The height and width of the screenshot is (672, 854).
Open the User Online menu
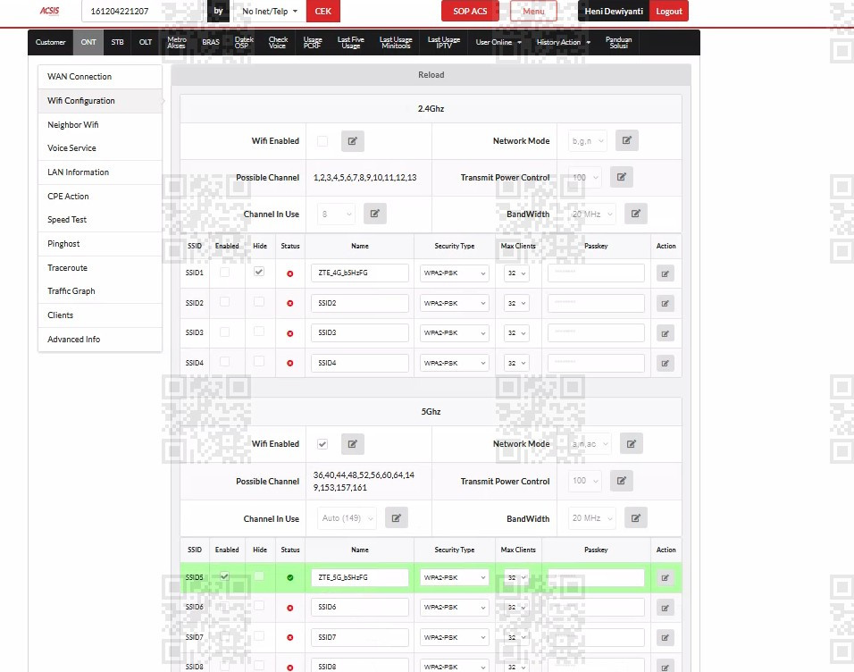click(x=498, y=43)
